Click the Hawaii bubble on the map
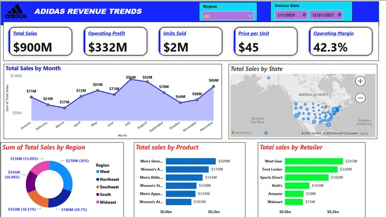The image size is (386, 217). [265, 133]
